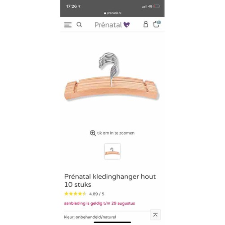Tap the product title text
The width and height of the screenshot is (225, 225).
[110, 180]
